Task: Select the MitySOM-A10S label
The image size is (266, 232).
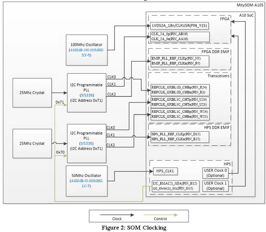Action: coord(250,5)
